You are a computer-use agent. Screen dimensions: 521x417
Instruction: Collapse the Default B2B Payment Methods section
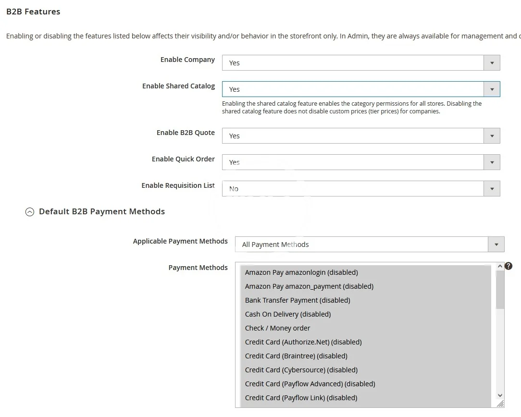[30, 212]
